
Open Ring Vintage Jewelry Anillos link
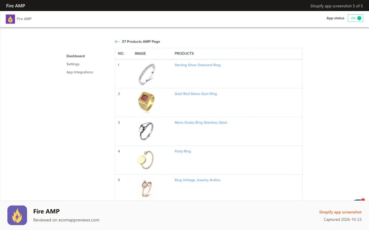[x=197, y=180]
